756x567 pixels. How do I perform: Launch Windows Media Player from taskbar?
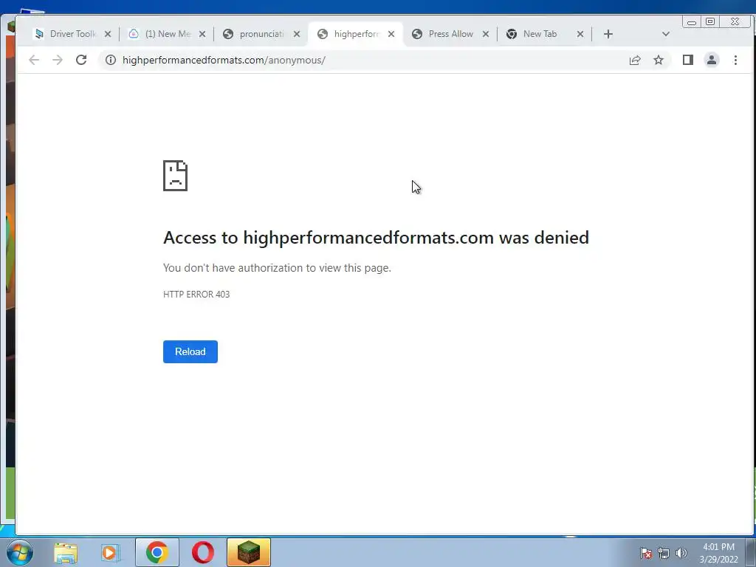click(111, 552)
